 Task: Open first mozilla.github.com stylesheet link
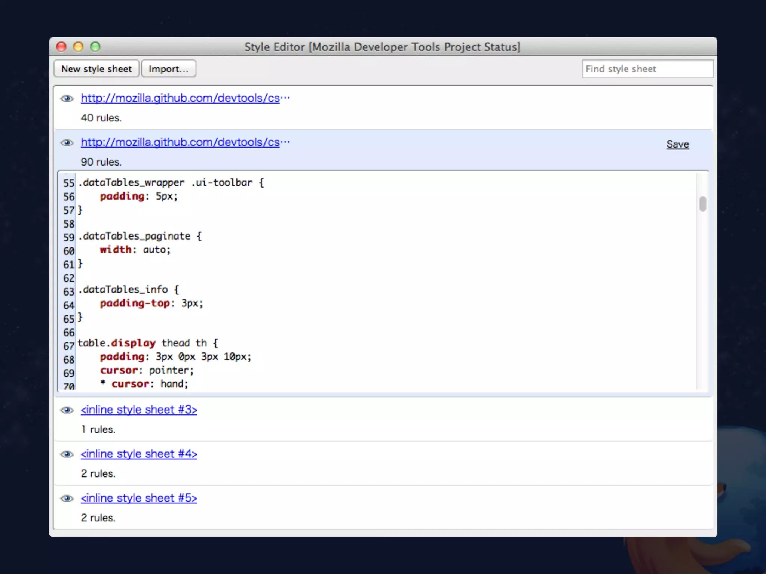click(180, 98)
